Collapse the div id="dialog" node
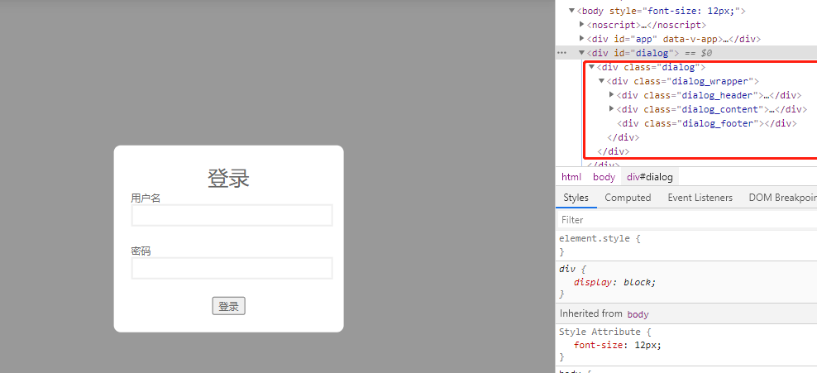Viewport: 817px width, 373px height. click(x=582, y=53)
